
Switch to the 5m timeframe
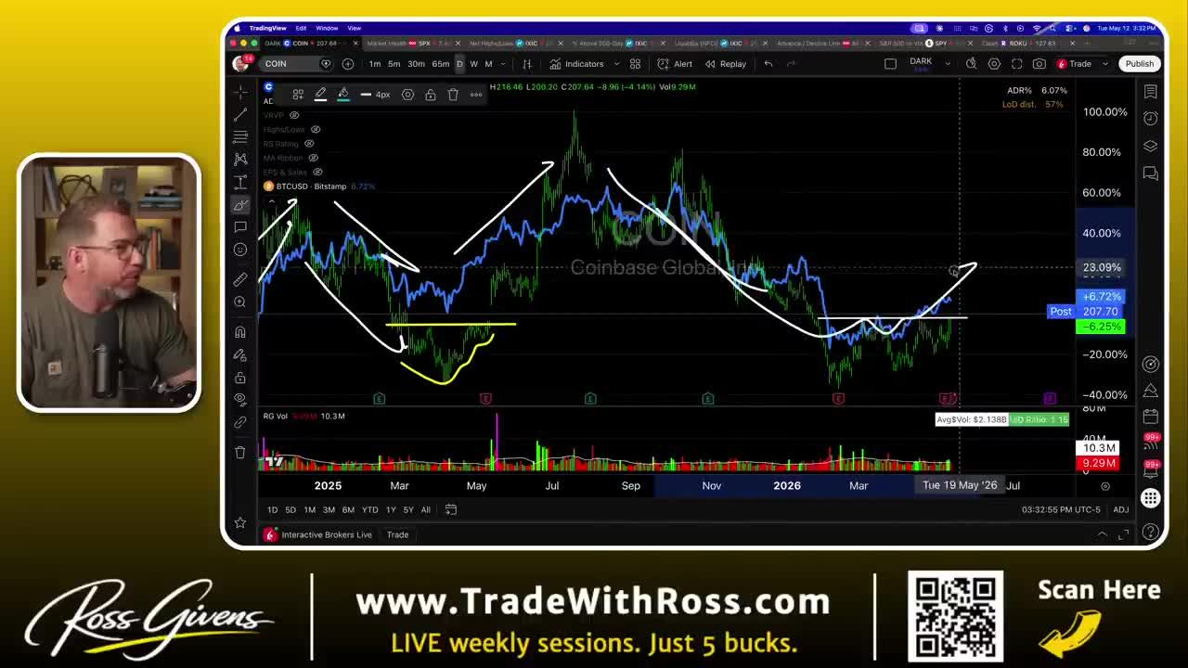394,64
